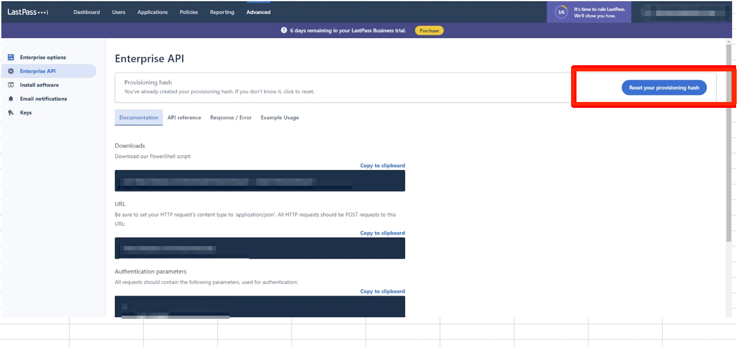Click the vertical page scrollbar
Viewport: 737px width, 347px height.
(729, 142)
